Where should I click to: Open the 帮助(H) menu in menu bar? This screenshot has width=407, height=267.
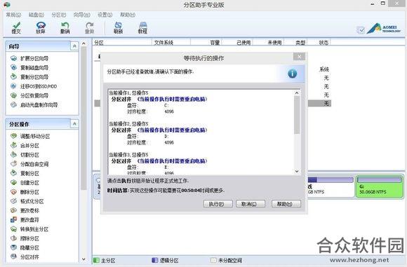(x=128, y=15)
